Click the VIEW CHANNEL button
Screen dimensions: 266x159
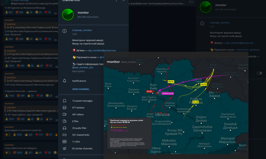[81, 89]
